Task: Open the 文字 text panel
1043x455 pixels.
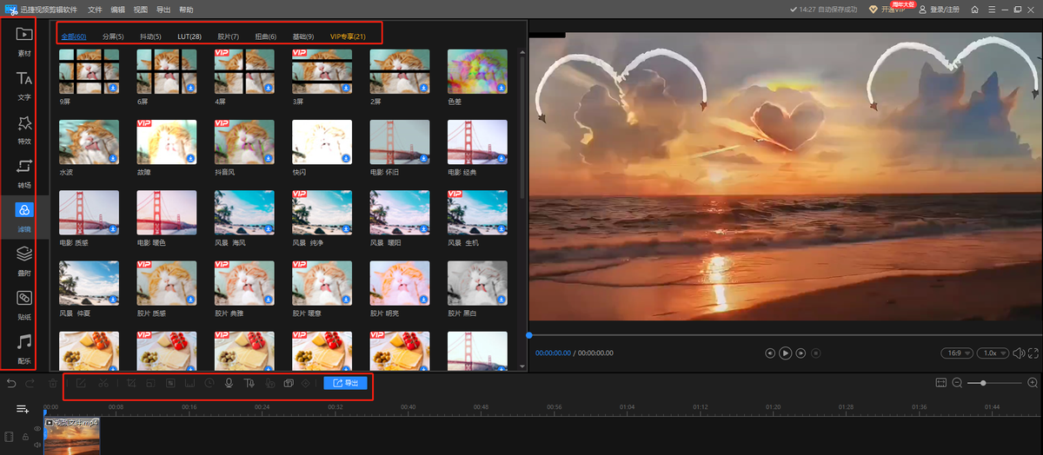Action: [24, 85]
